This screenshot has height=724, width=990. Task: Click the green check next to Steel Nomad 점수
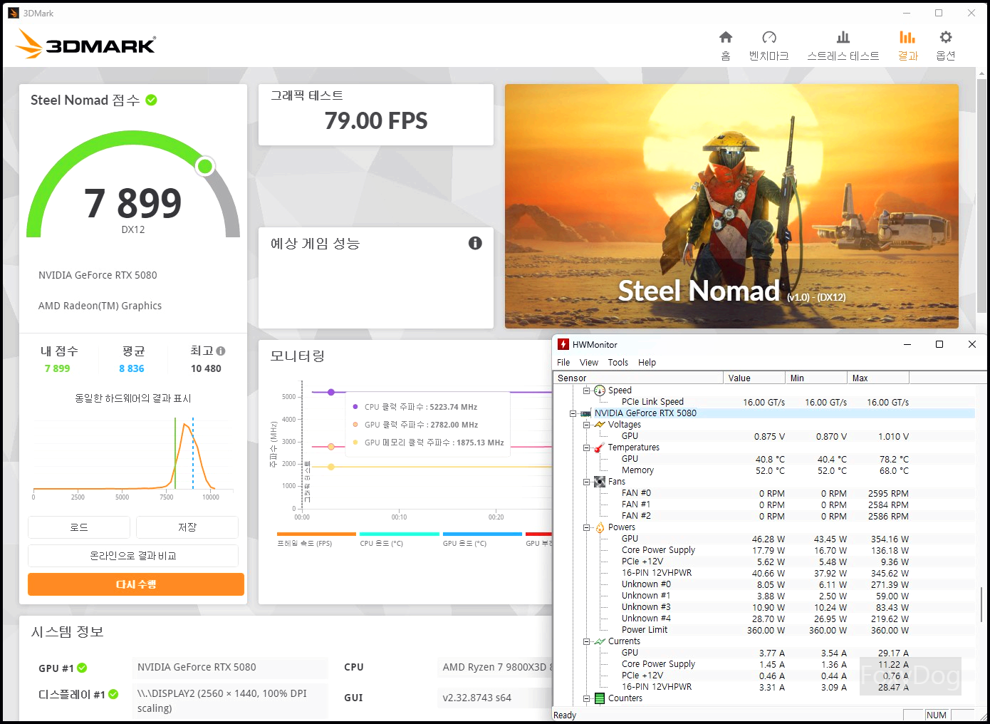pos(151,100)
